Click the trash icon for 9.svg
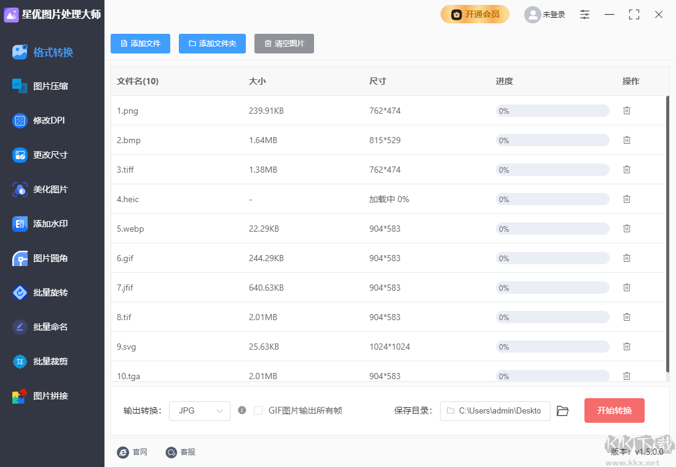Screen dimensions: 676x467 627,347
